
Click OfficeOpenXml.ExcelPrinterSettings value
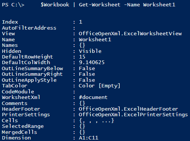[x=133, y=115]
